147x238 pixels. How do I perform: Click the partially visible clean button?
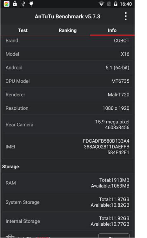tap(114, 236)
